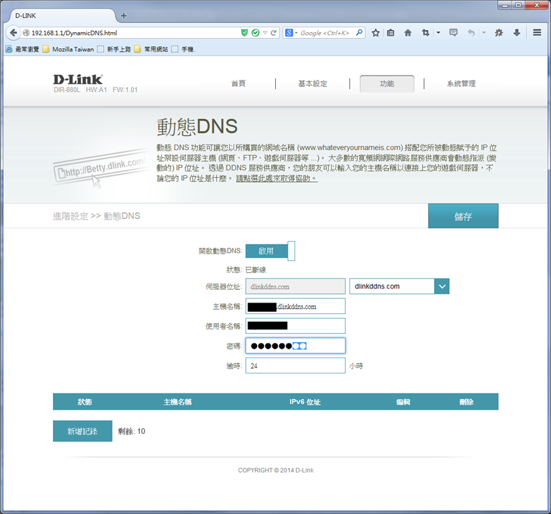Image resolution: width=551 pixels, height=514 pixels.
Task: Open the 新手上路 bookmark
Action: point(114,49)
